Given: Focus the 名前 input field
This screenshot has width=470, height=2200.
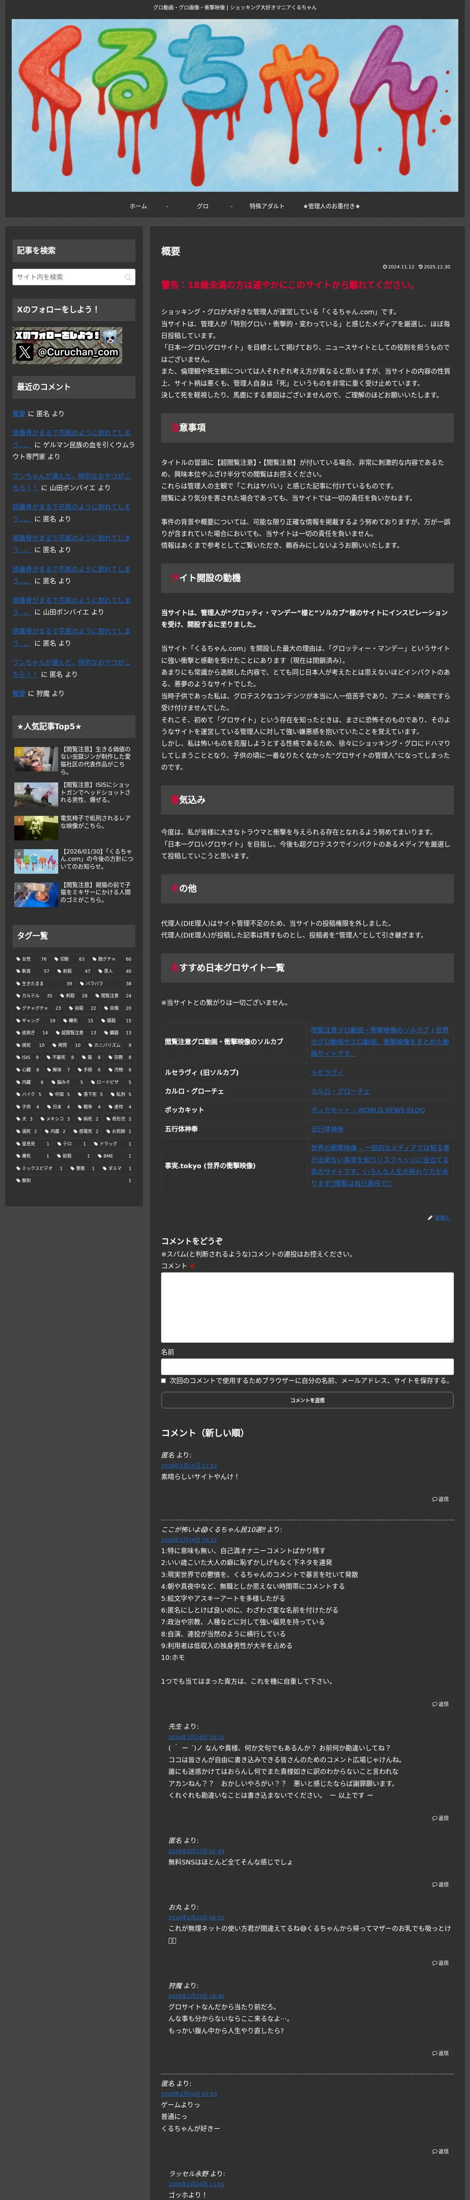Looking at the screenshot, I should pyautogui.click(x=307, y=1367).
